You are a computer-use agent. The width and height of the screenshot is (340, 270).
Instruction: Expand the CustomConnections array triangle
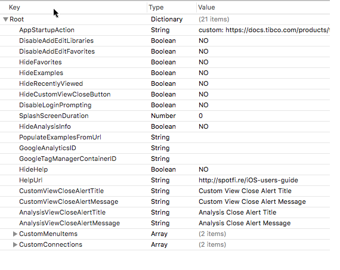click(15, 244)
